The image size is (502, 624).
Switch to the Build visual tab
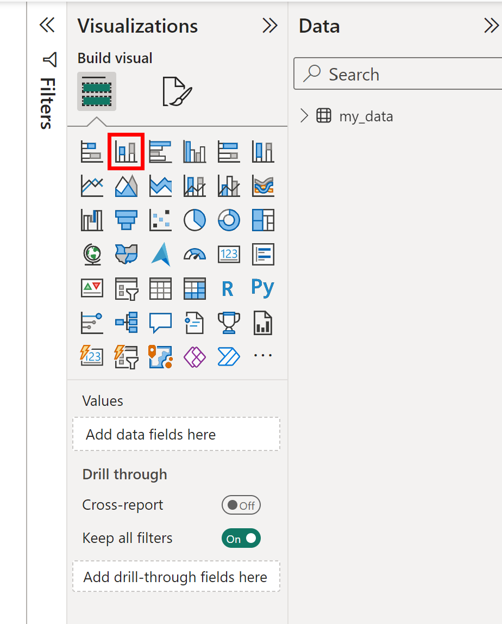[96, 90]
